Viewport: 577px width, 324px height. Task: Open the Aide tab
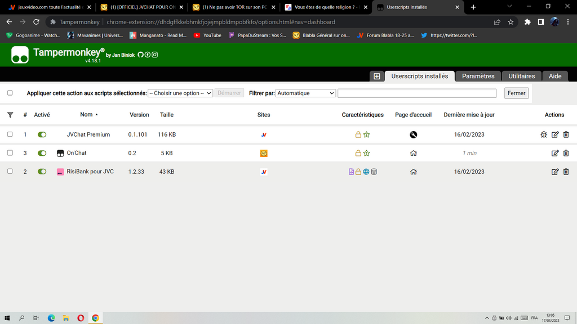coord(555,76)
